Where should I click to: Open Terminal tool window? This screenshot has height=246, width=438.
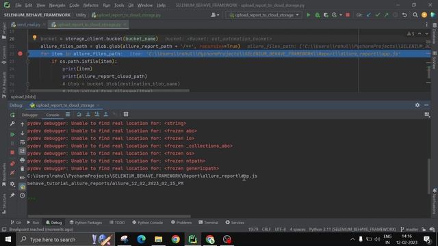pyautogui.click(x=208, y=222)
